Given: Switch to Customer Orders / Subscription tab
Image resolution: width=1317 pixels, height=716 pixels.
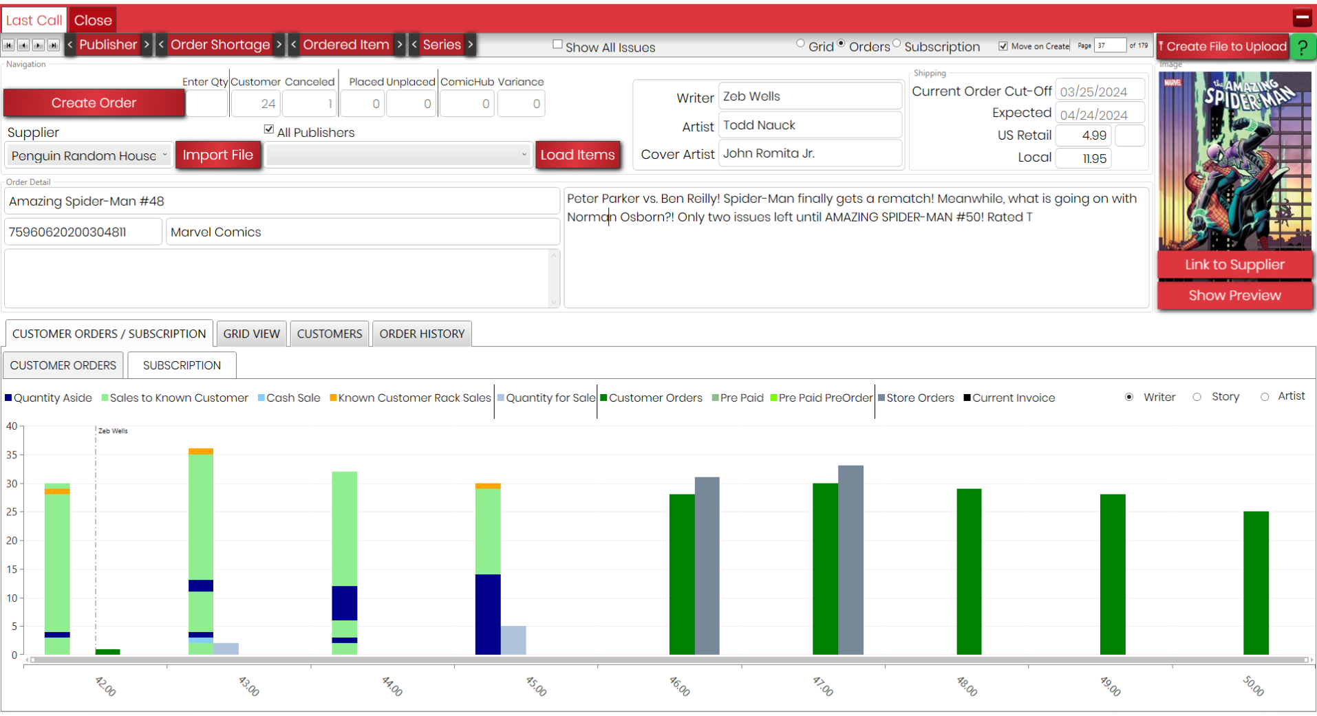Looking at the screenshot, I should (109, 334).
